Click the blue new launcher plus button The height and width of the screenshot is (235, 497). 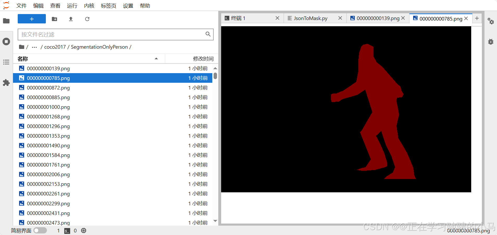click(32, 19)
